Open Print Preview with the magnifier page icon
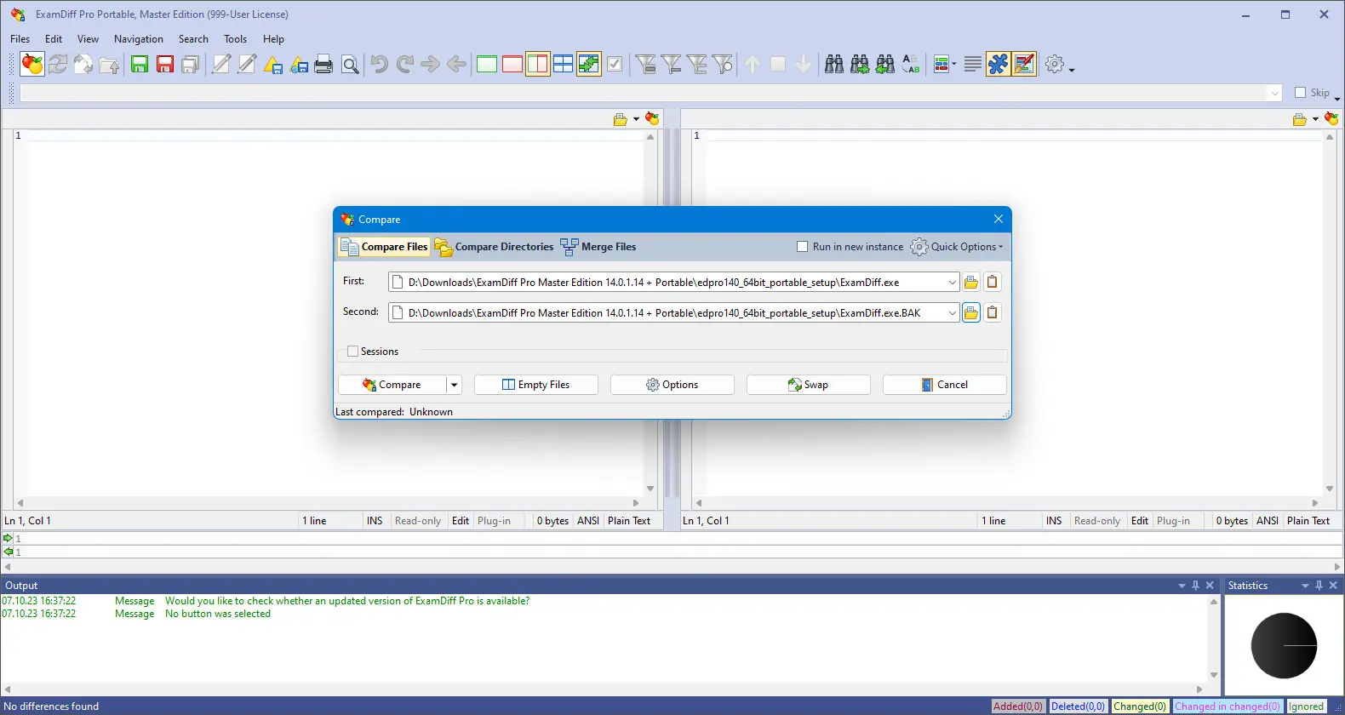The width and height of the screenshot is (1345, 715). [x=350, y=64]
